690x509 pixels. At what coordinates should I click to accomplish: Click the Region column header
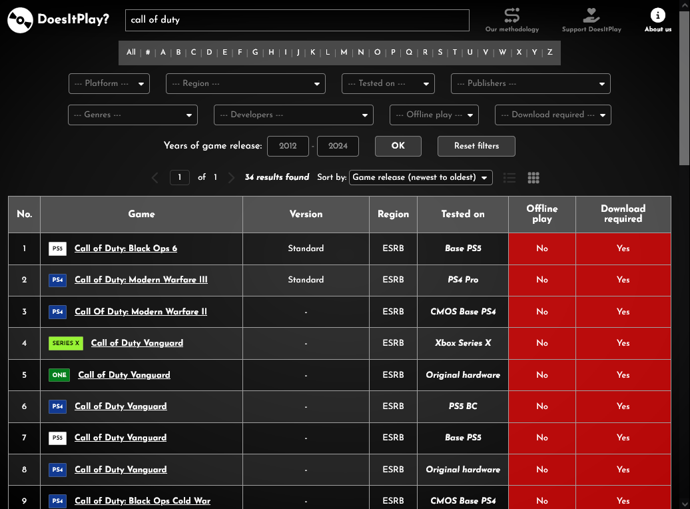pyautogui.click(x=394, y=215)
